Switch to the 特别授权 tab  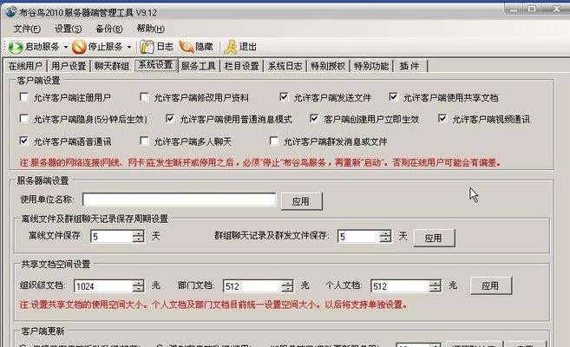pyautogui.click(x=328, y=66)
